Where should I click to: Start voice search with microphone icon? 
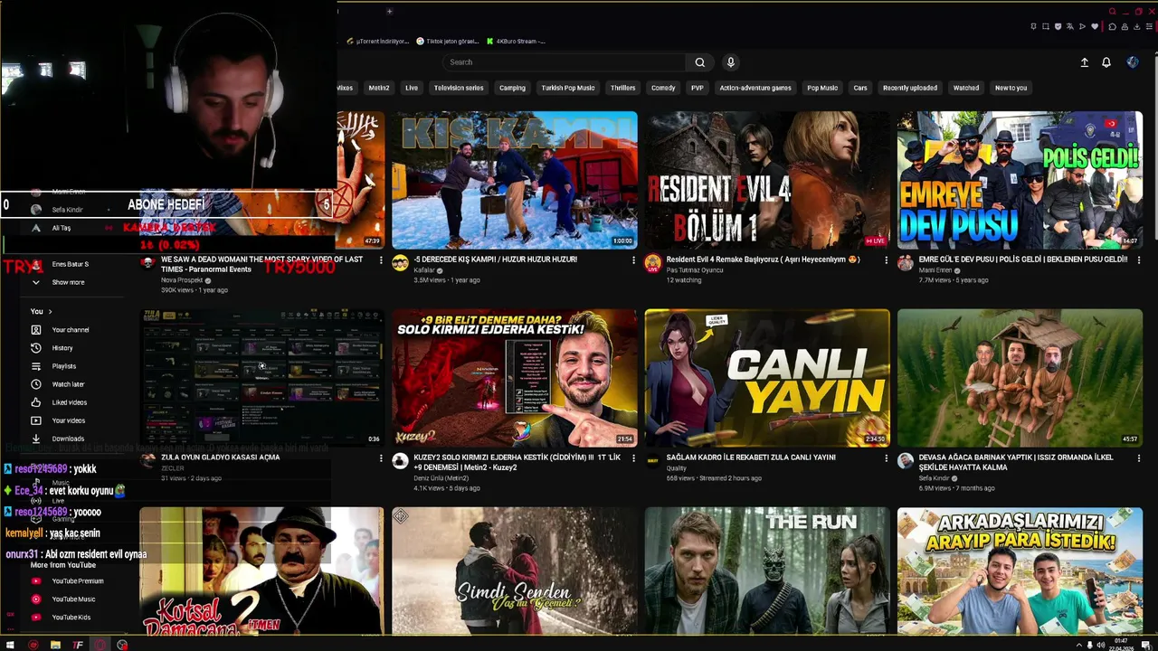click(x=731, y=62)
